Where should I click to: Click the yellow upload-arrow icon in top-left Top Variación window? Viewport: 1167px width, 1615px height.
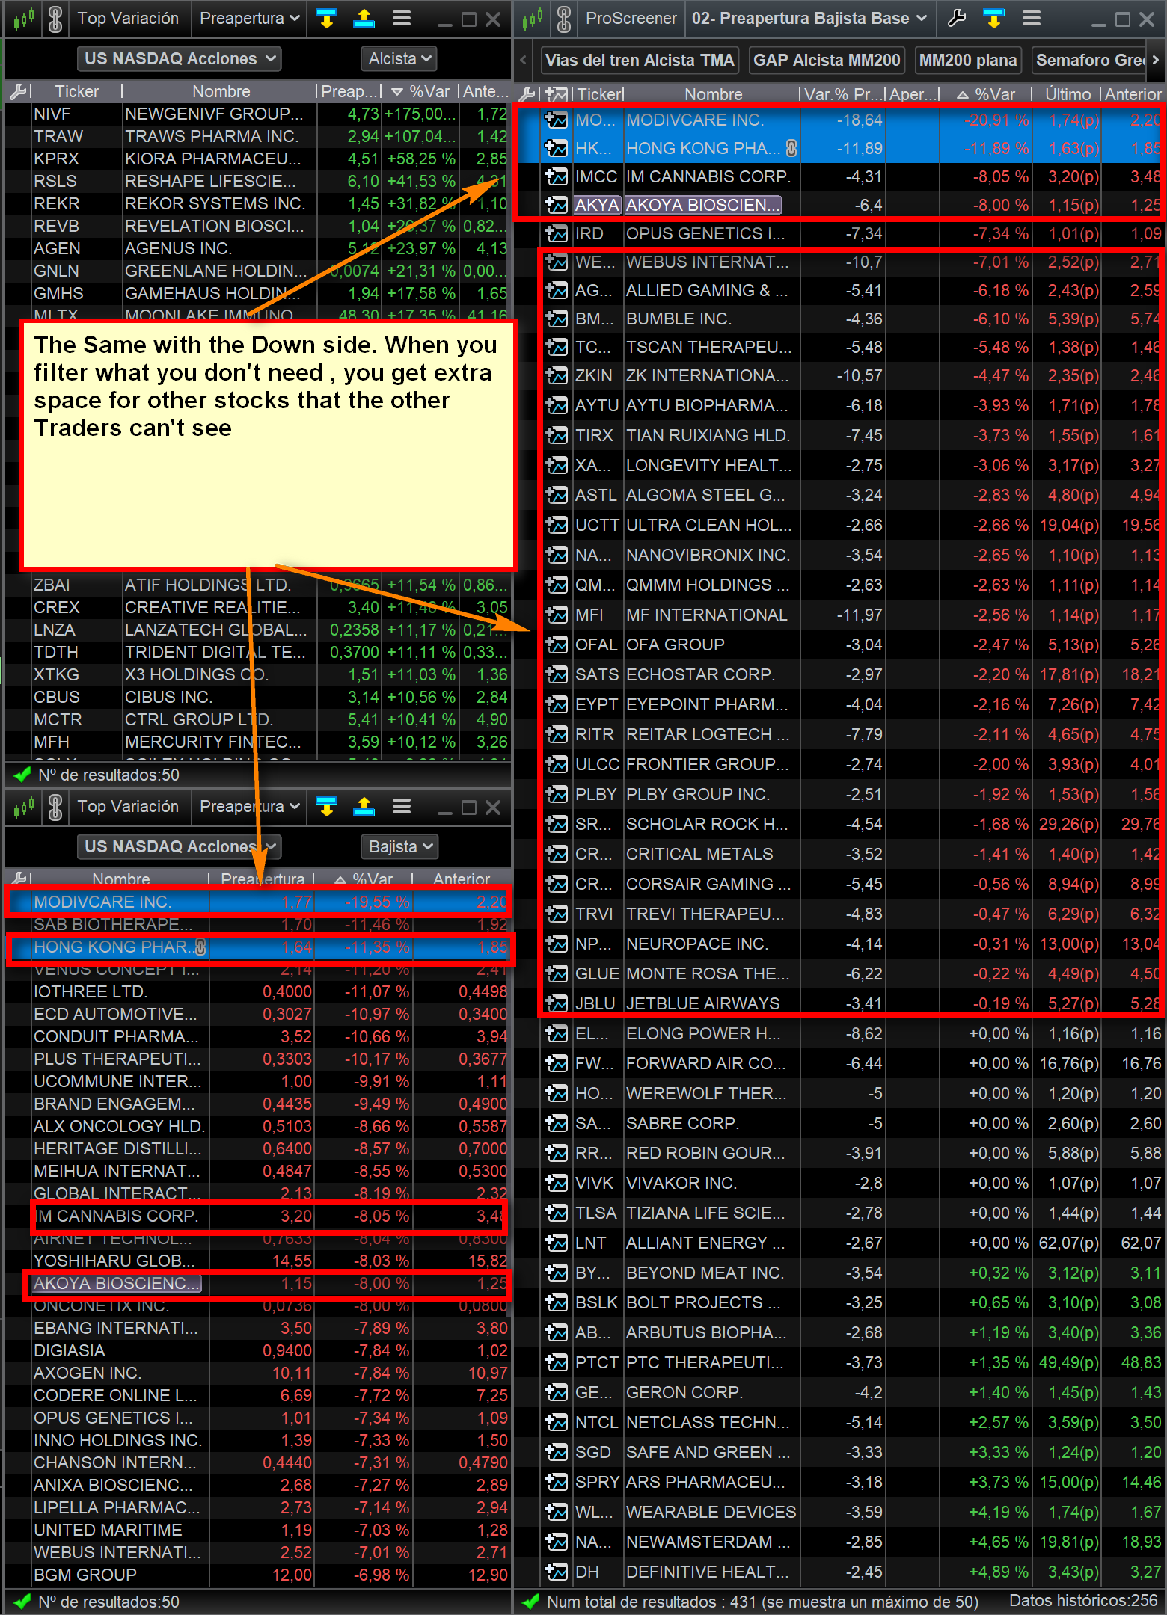(364, 18)
